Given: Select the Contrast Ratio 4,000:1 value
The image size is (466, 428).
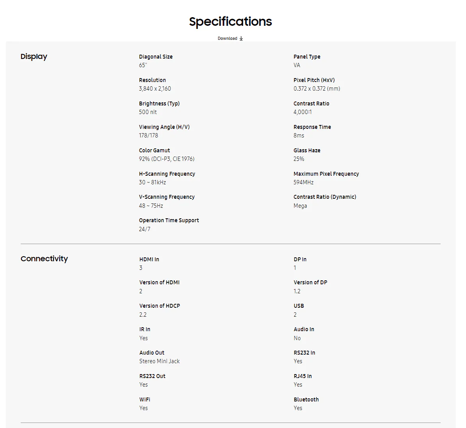Looking at the screenshot, I should [303, 112].
